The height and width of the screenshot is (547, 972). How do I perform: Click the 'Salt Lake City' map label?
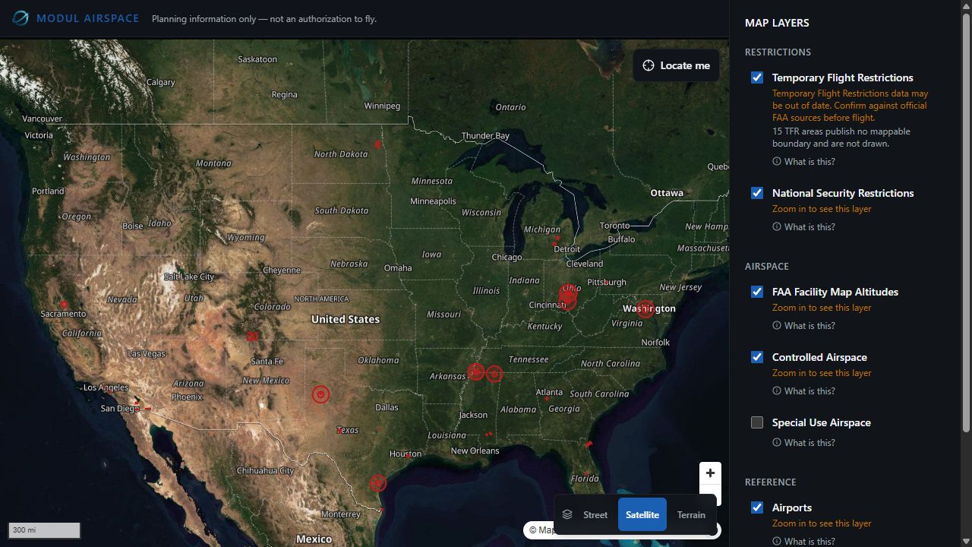tap(189, 277)
